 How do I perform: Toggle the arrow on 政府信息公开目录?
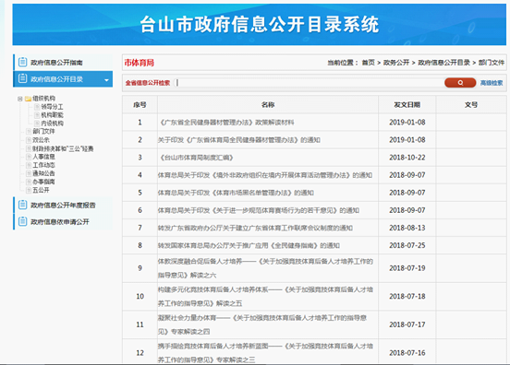(106, 80)
